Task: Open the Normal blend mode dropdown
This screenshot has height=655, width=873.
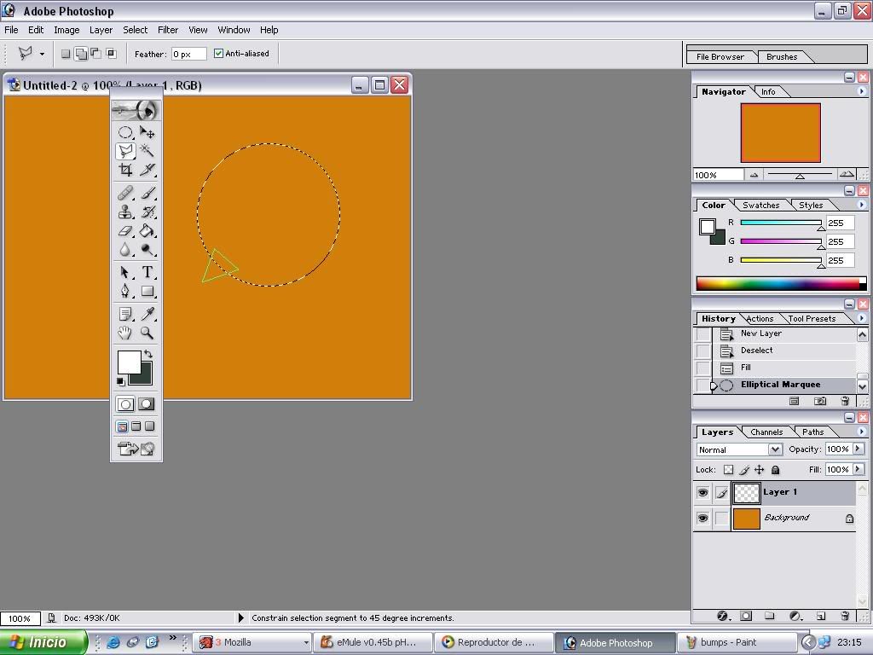Action: click(x=739, y=449)
